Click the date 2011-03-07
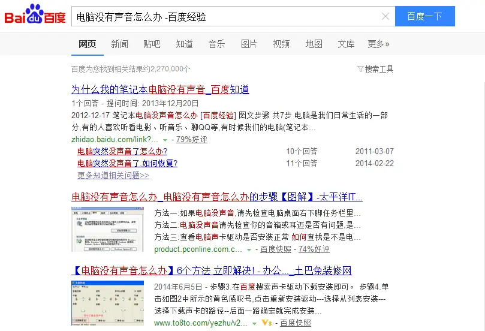The width and height of the screenshot is (485, 331). pos(375,151)
